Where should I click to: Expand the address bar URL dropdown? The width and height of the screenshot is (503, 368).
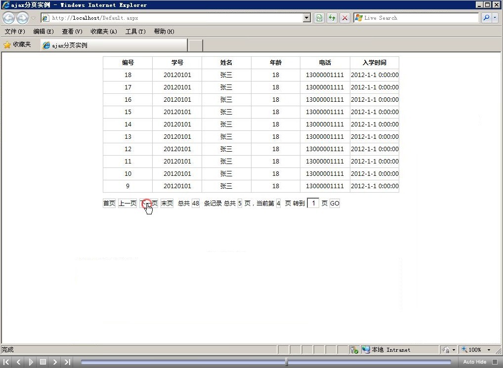point(307,18)
